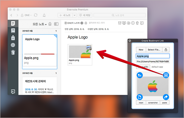Click the blue image icon at the preview corner
This screenshot has height=118, width=184.
click(x=166, y=75)
